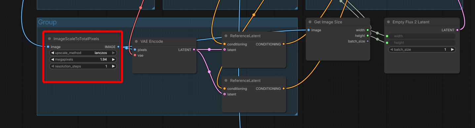Select next upscale_method with the right arrow
Viewport: 475px width, 128px height.
(113, 53)
